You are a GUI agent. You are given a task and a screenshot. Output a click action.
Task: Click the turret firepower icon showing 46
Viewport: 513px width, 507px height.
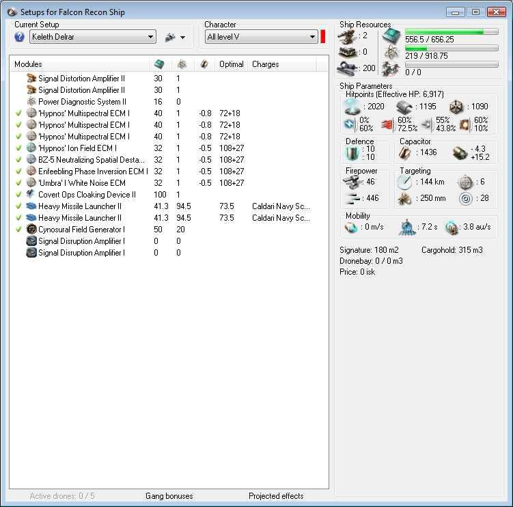pyautogui.click(x=351, y=182)
